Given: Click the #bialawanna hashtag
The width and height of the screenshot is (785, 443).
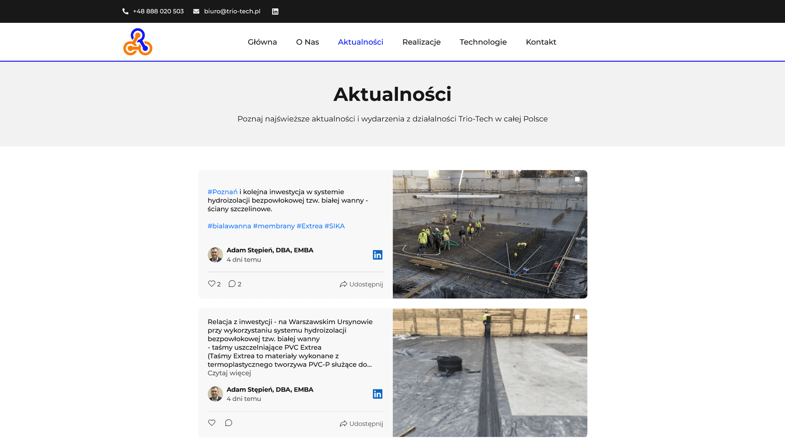Looking at the screenshot, I should [x=229, y=226].
